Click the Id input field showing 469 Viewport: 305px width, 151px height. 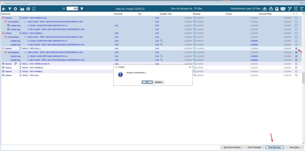[x=72, y=9]
